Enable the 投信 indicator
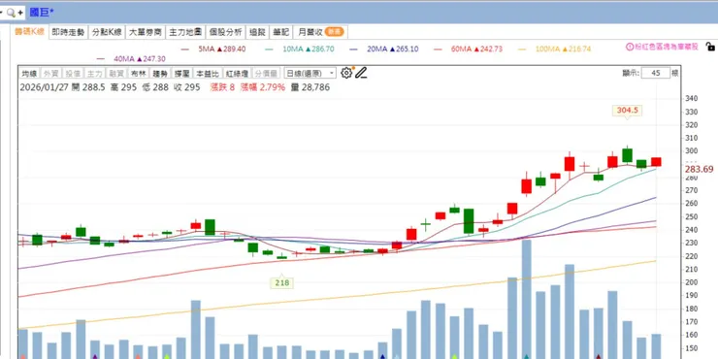The width and height of the screenshot is (718, 359). [x=73, y=74]
